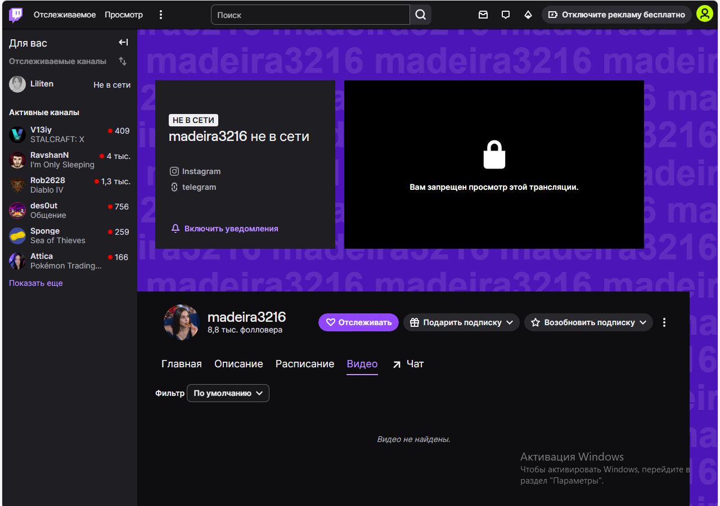Click madeira3216 profile picture
This screenshot has height=506, width=720.
click(x=182, y=322)
